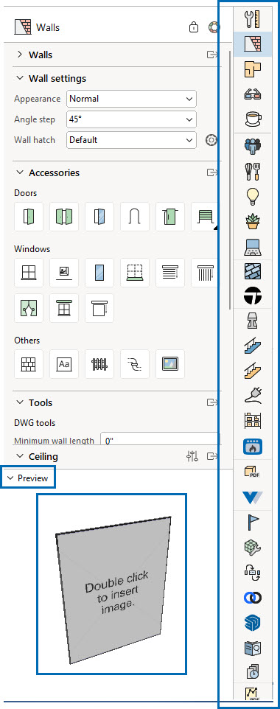This screenshot has height=709, width=280.
Task: Insert the blue glass panel window
Action: [x=99, y=273]
